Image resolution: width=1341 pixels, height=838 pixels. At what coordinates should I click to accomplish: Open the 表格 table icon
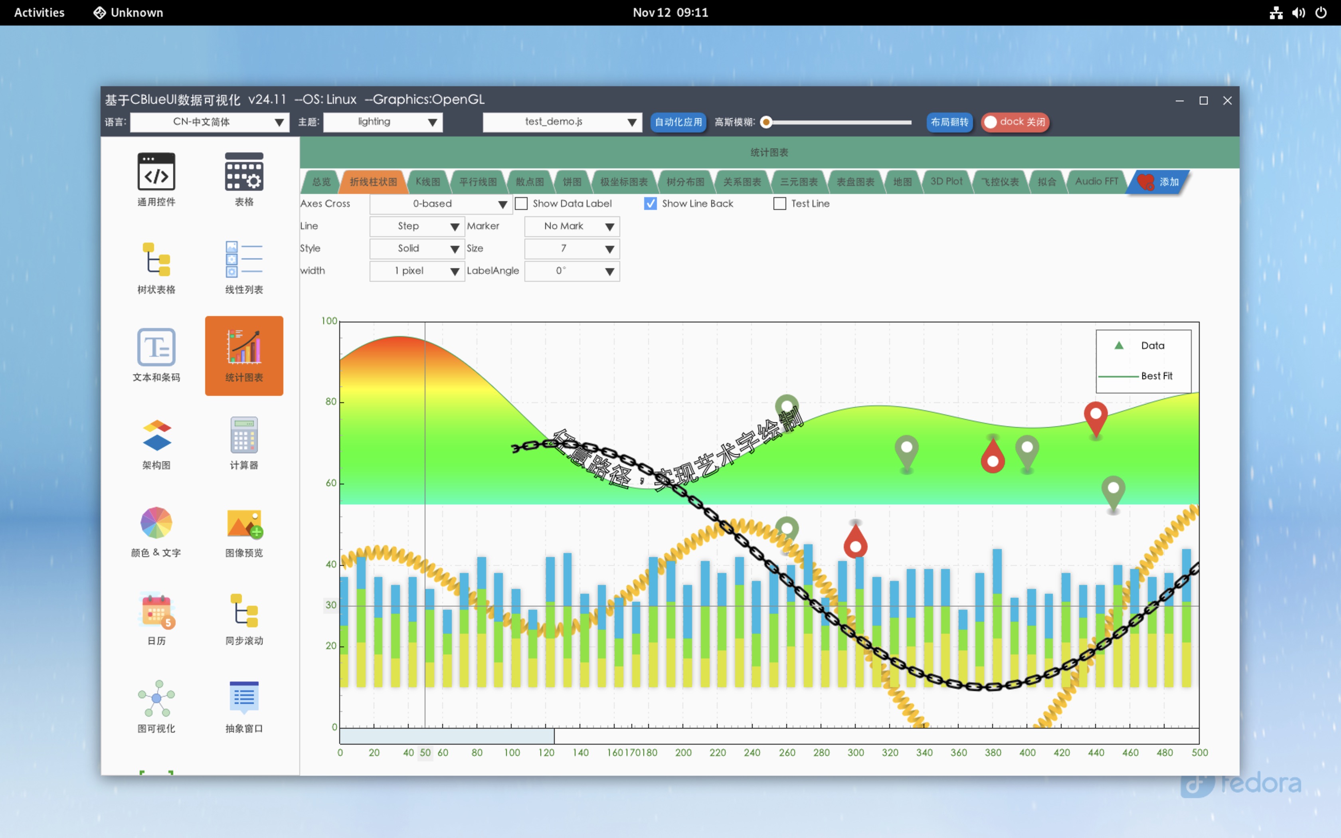244,172
